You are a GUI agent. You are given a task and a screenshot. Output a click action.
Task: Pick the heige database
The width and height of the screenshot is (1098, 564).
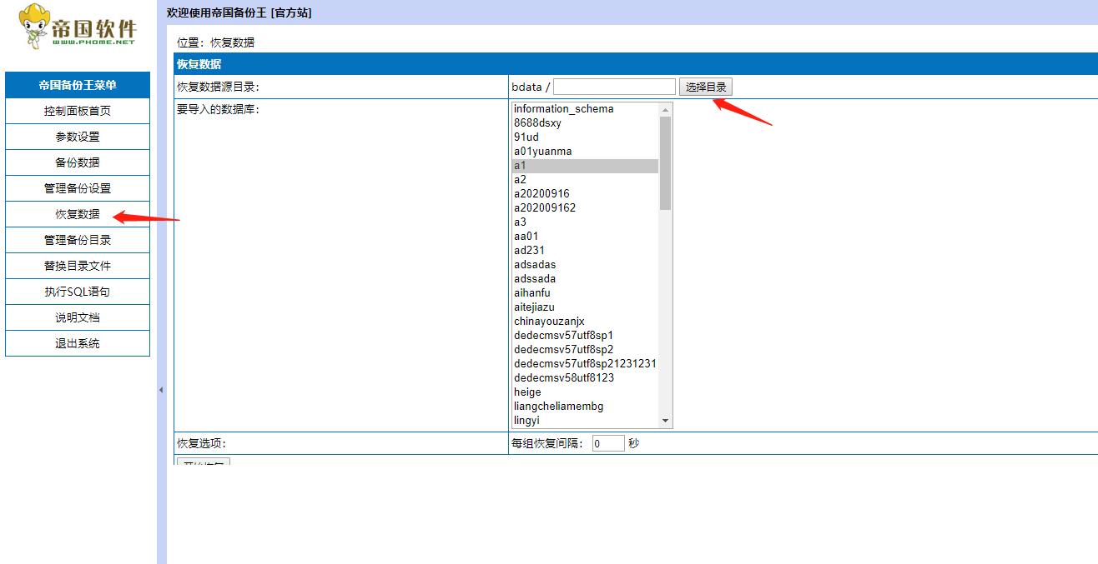coord(585,392)
